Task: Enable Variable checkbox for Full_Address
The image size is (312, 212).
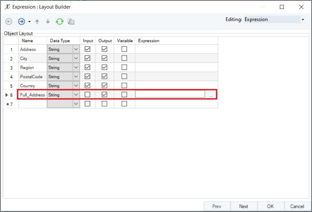Action: (x=124, y=95)
